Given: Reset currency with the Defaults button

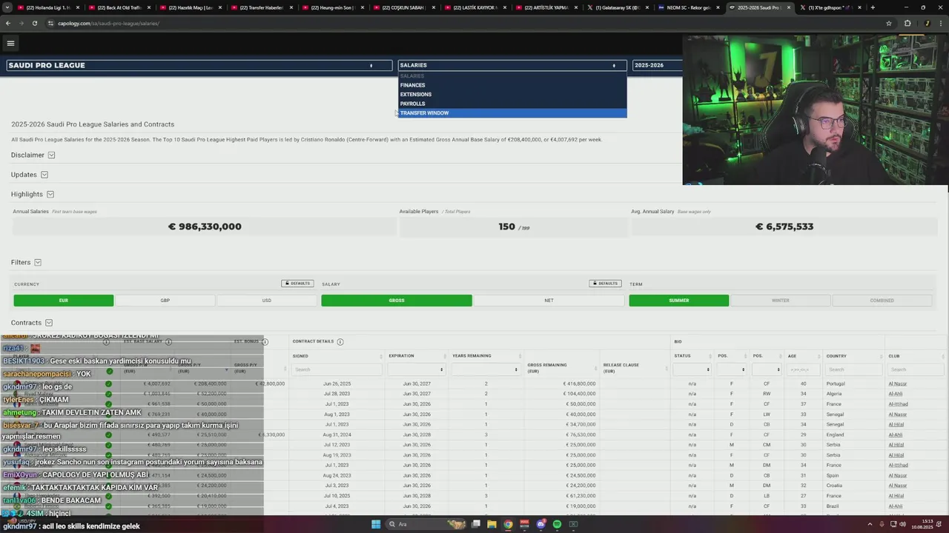Looking at the screenshot, I should (x=297, y=284).
